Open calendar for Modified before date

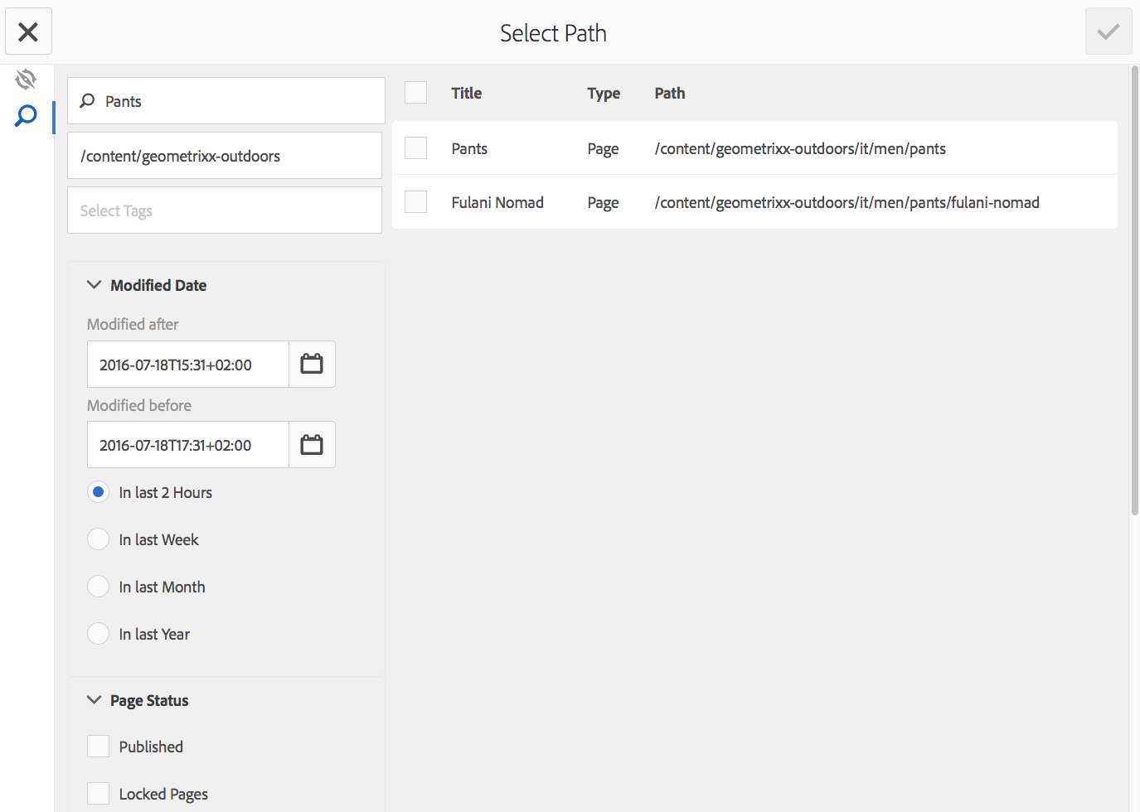(x=312, y=445)
